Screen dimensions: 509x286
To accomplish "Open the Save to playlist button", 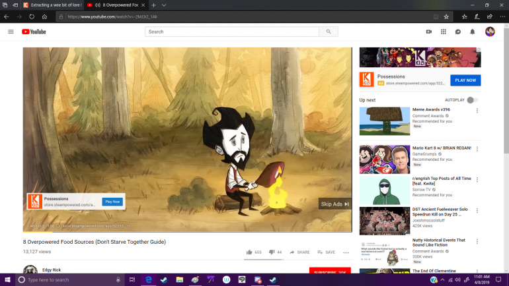I will 327,252.
